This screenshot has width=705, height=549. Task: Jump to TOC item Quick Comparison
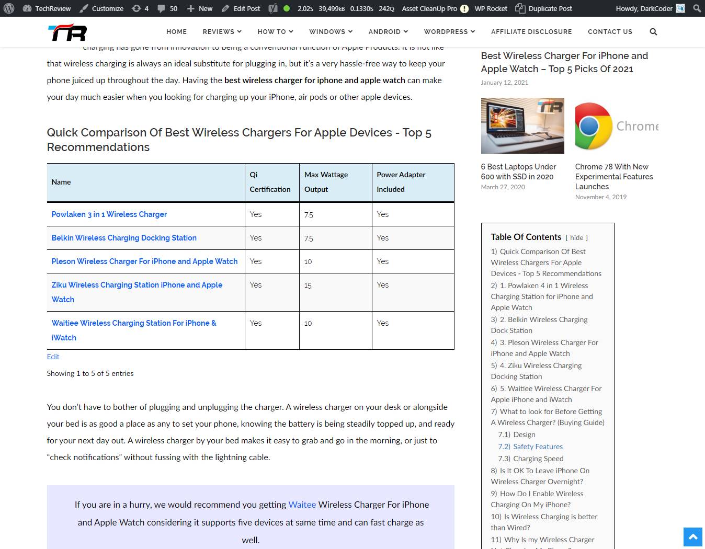coord(546,262)
